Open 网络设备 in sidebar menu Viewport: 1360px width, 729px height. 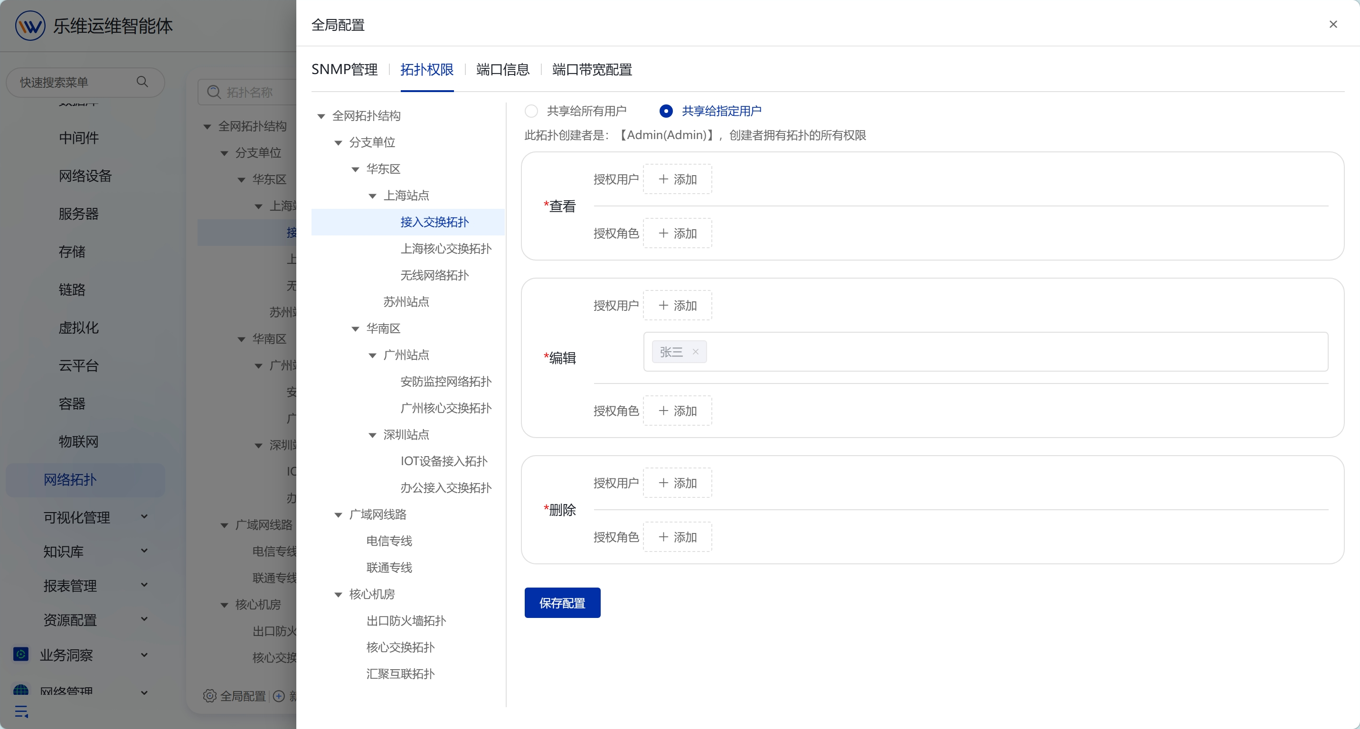tap(85, 176)
